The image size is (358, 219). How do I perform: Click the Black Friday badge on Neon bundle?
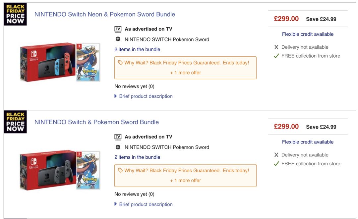pos(15,14)
